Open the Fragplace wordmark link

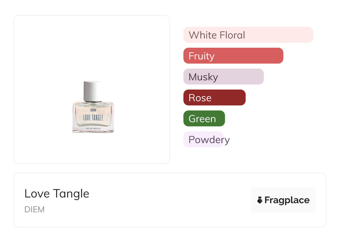[287, 200]
